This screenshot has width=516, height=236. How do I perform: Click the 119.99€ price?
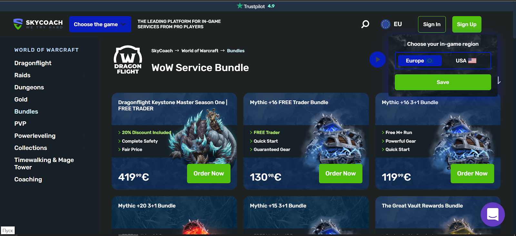pos(396,177)
